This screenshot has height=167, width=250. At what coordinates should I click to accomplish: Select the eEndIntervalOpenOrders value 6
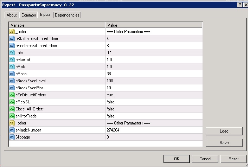154,46
